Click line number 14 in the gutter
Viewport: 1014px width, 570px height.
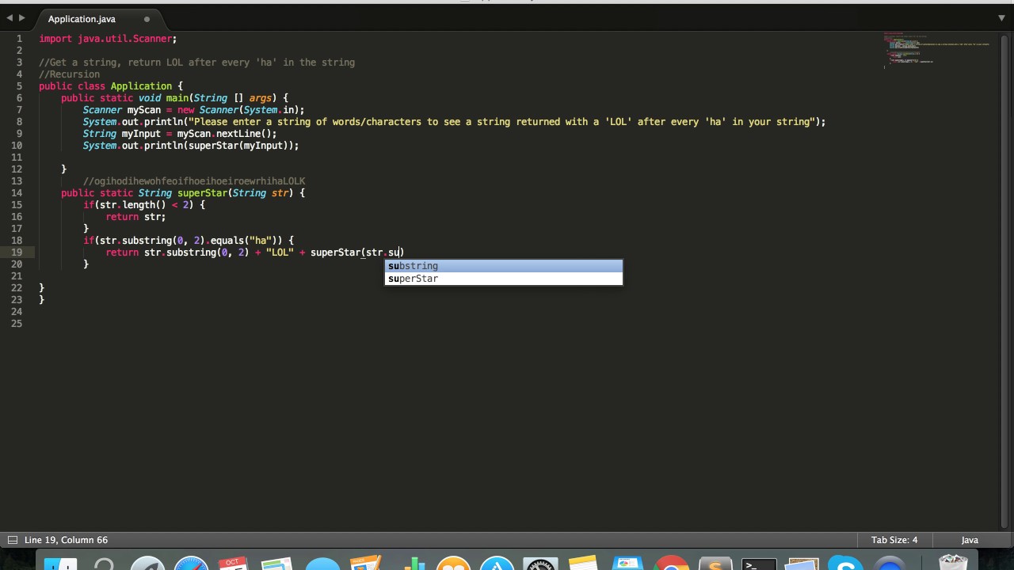(17, 193)
